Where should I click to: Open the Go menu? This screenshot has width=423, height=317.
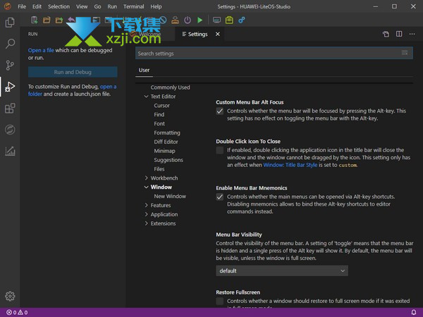[98, 6]
